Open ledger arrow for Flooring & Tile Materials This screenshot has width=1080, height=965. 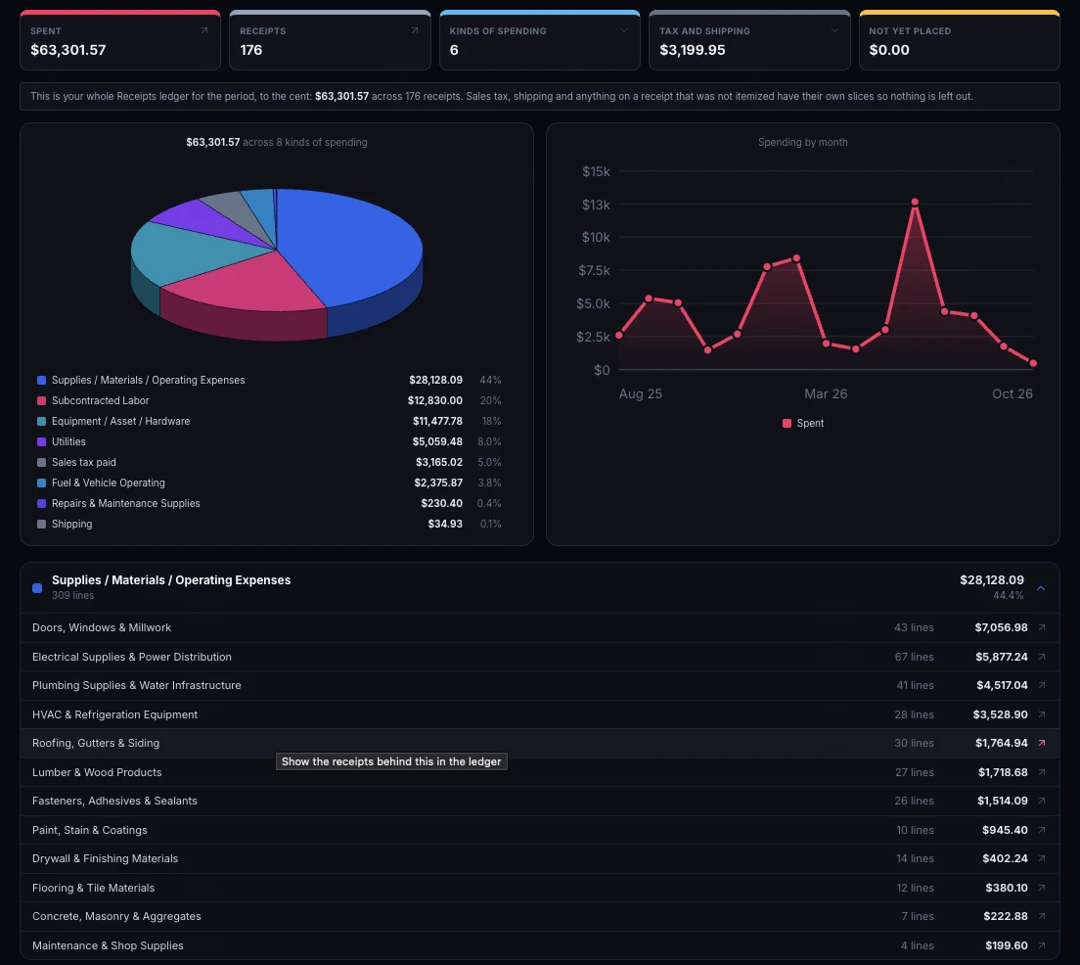tap(1042, 888)
